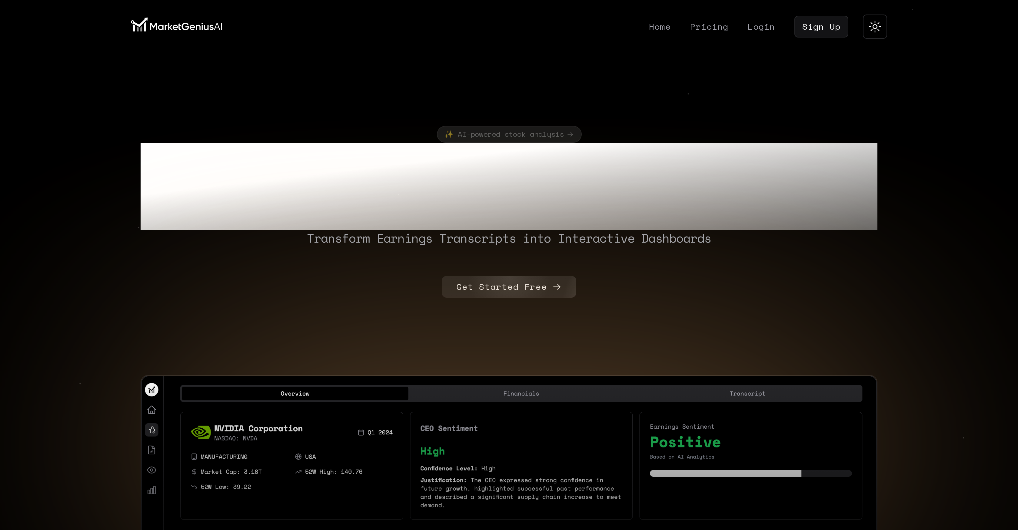Open the Pricing page link
This screenshot has width=1018, height=530.
[x=709, y=27]
